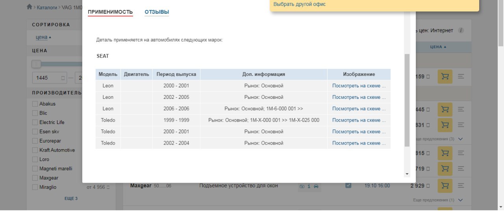The height and width of the screenshot is (211, 504).
Task: Open list menu icon beside 815 offer
Action: (x=461, y=153)
